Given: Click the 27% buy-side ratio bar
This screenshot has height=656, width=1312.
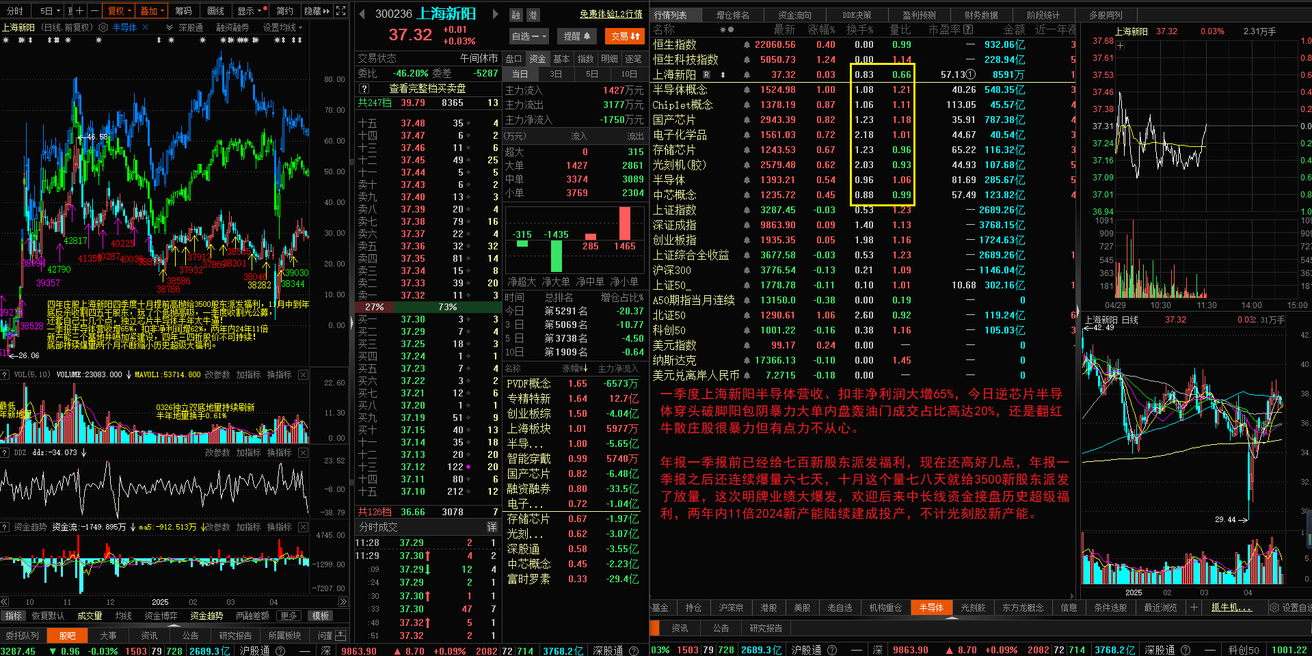Looking at the screenshot, I should pyautogui.click(x=375, y=307).
